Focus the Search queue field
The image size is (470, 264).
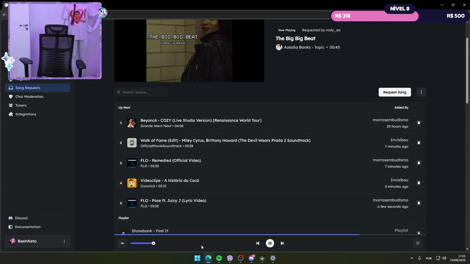141,92
